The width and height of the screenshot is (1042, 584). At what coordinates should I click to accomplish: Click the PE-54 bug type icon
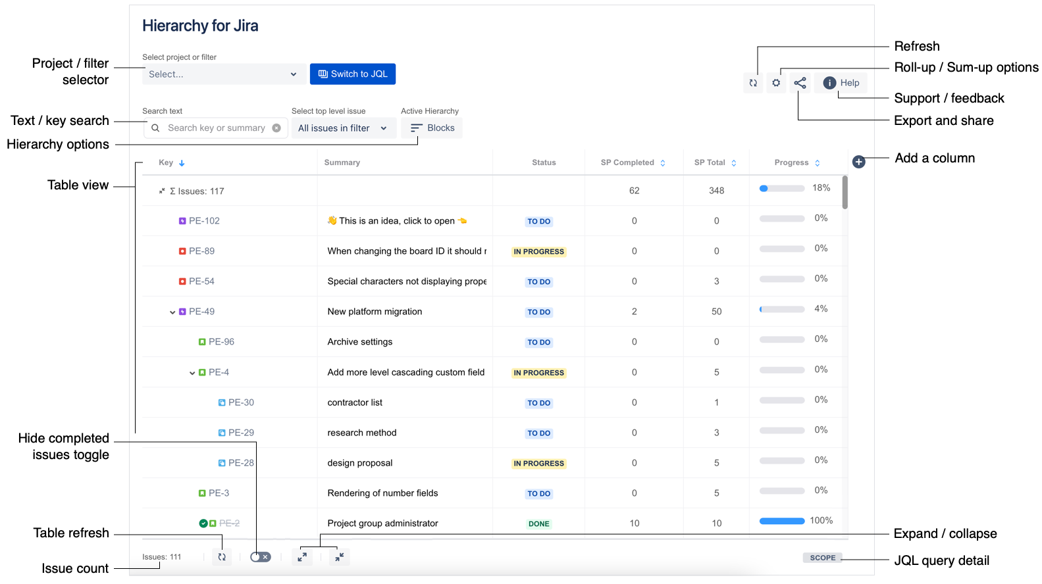182,281
